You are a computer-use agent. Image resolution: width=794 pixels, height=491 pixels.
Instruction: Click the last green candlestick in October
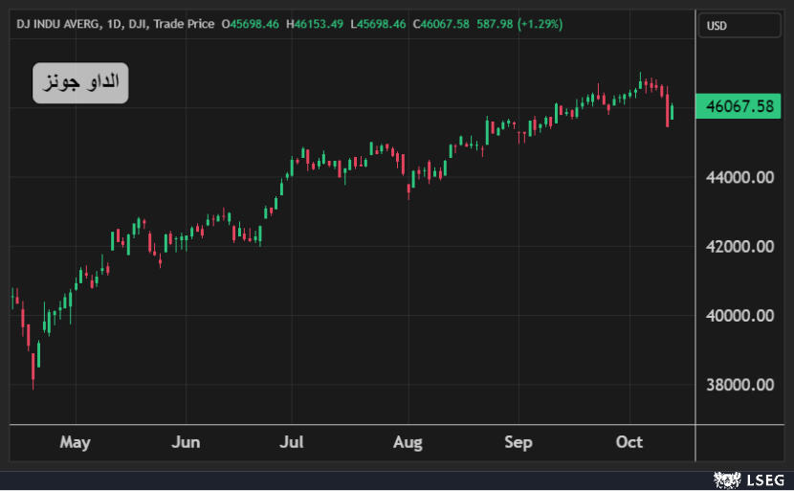pos(673,112)
